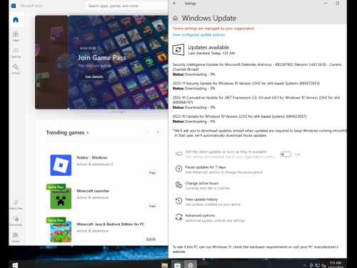Open AI Hub in Store sidebar
The image size is (357, 268).
point(16,69)
